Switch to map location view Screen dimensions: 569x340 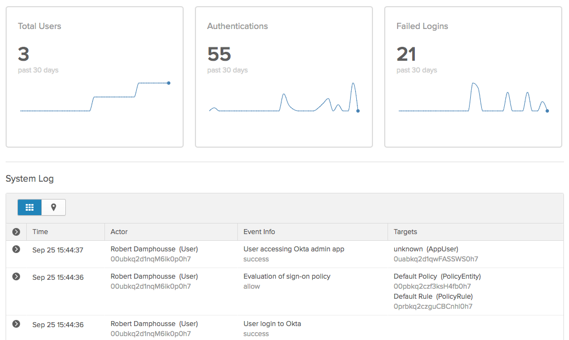tap(54, 207)
